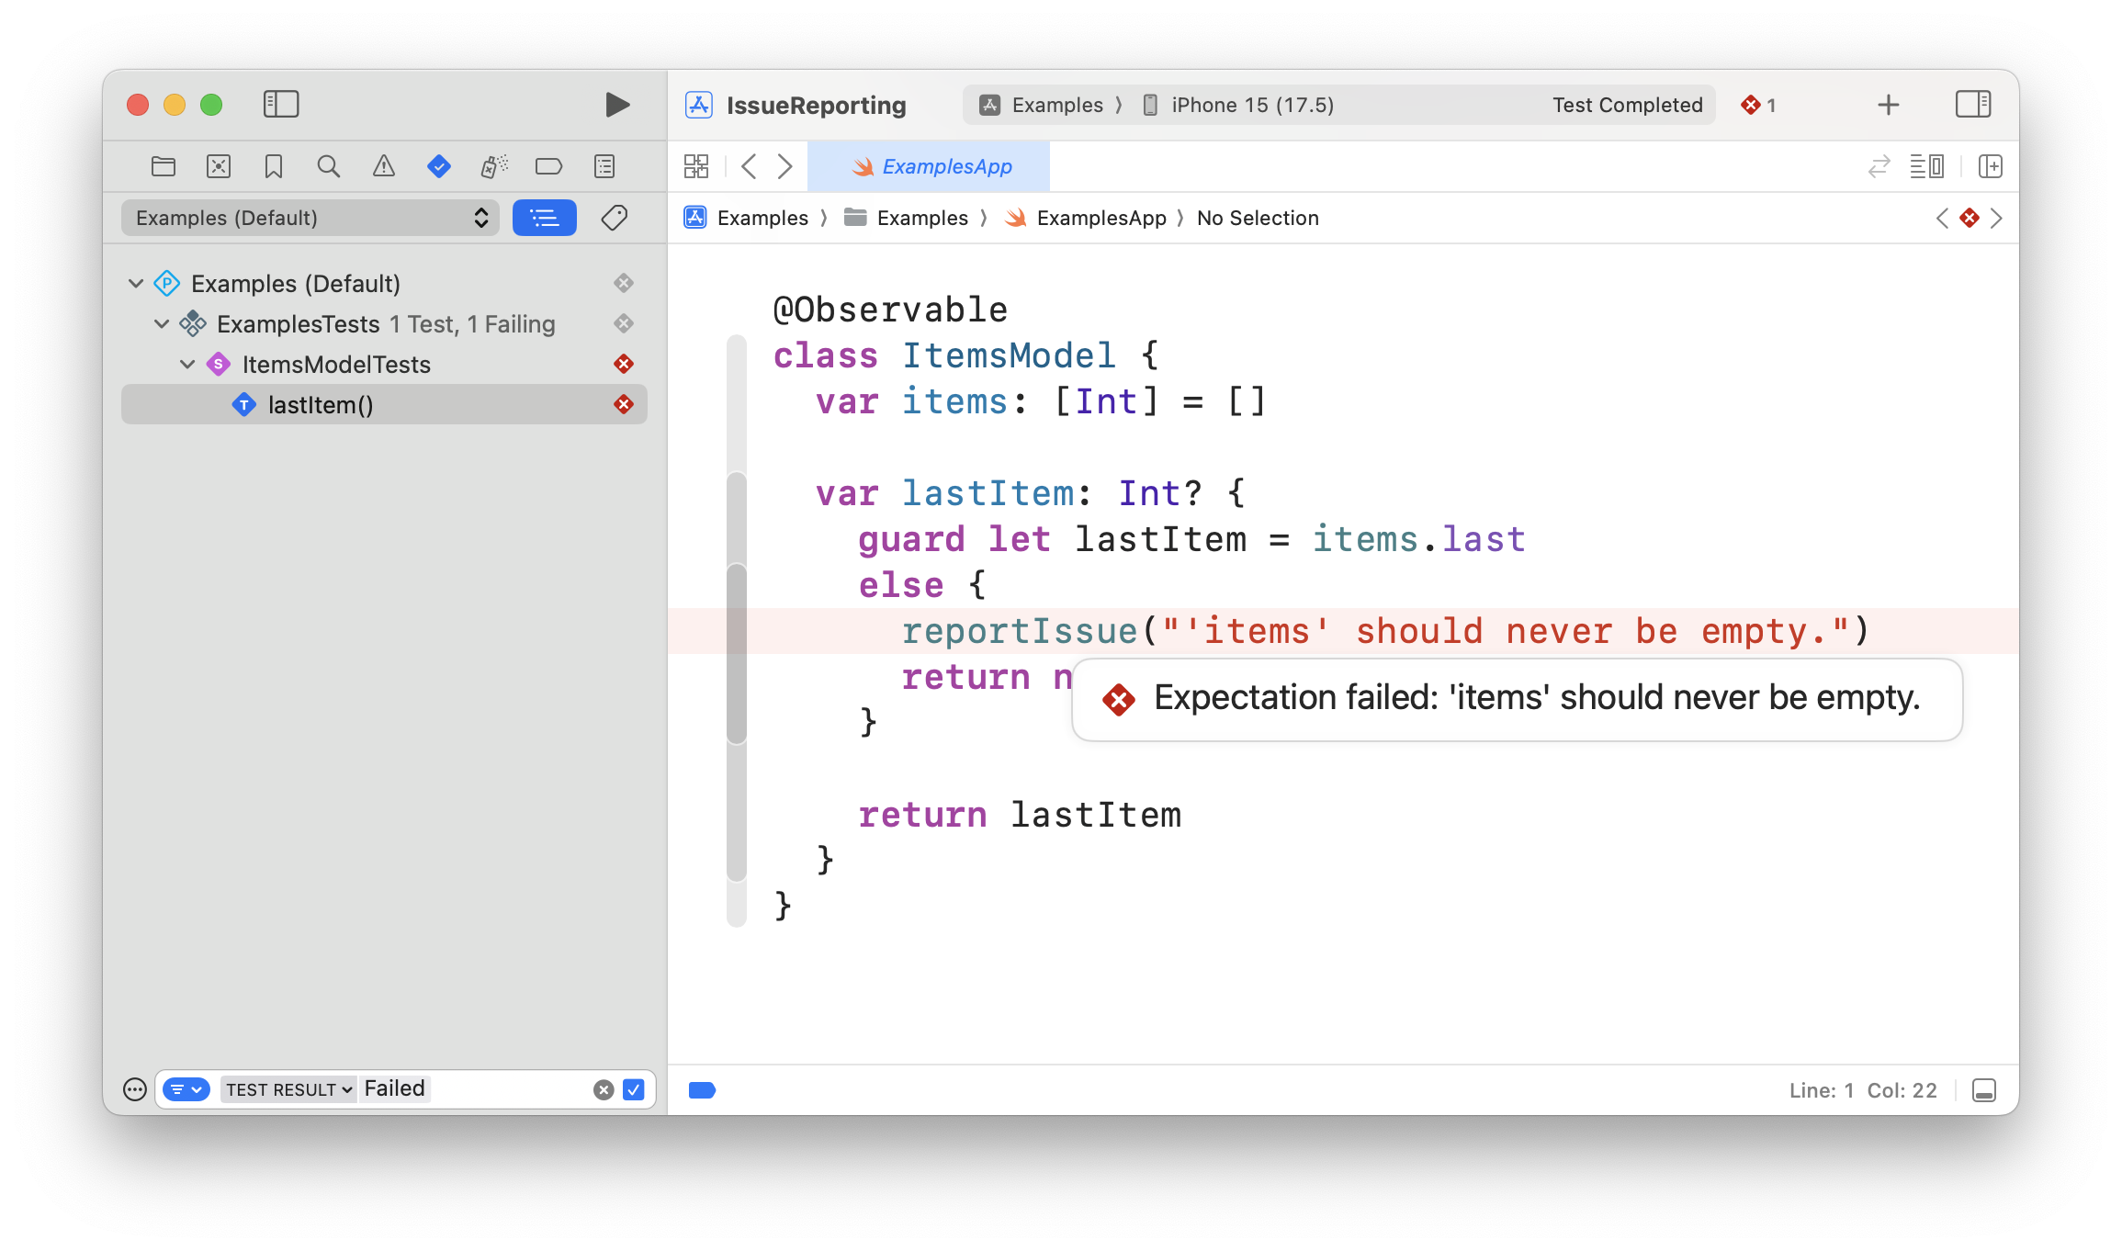The image size is (2122, 1251).
Task: Open the TEST RESULT filter dropdown
Action: (x=288, y=1089)
